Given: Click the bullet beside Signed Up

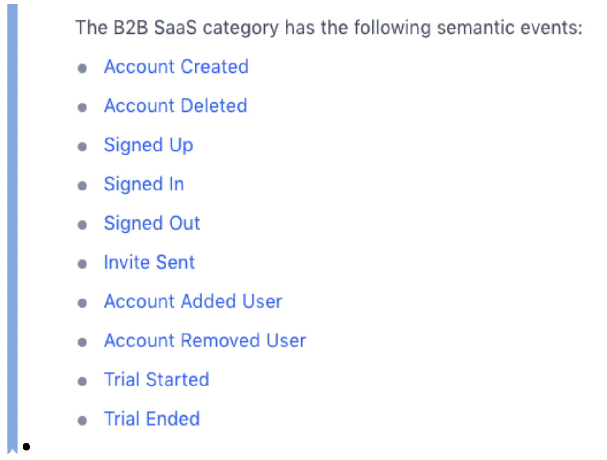Looking at the screenshot, I should pyautogui.click(x=82, y=147).
